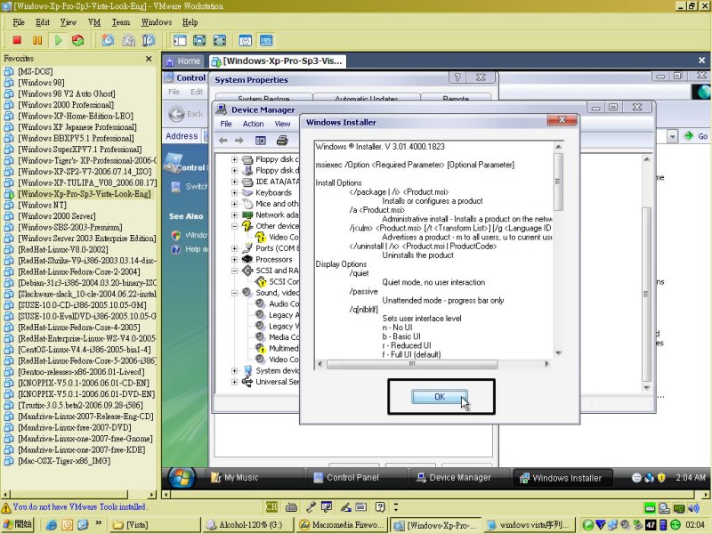This screenshot has height=534, width=712.
Task: Click the speaker icon in VMware status bar
Action: [693, 507]
